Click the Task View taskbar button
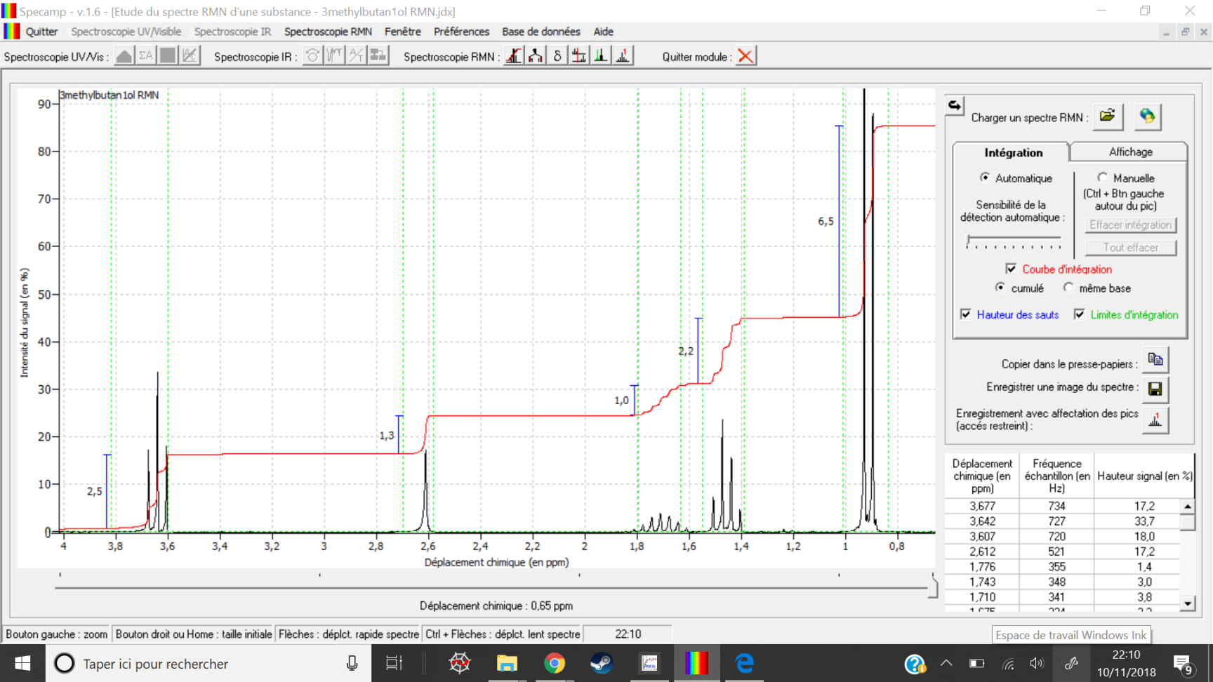 point(395,663)
